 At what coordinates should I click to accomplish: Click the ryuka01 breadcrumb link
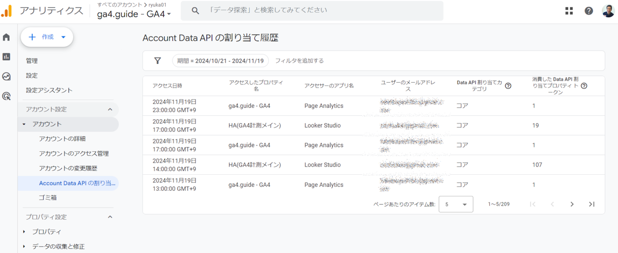pyautogui.click(x=157, y=5)
